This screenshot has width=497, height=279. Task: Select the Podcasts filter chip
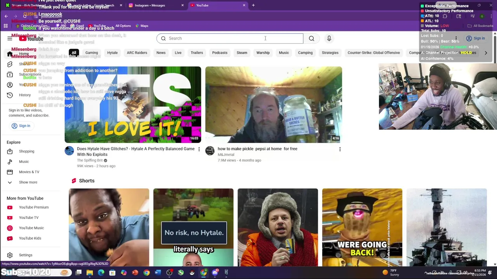(x=220, y=53)
